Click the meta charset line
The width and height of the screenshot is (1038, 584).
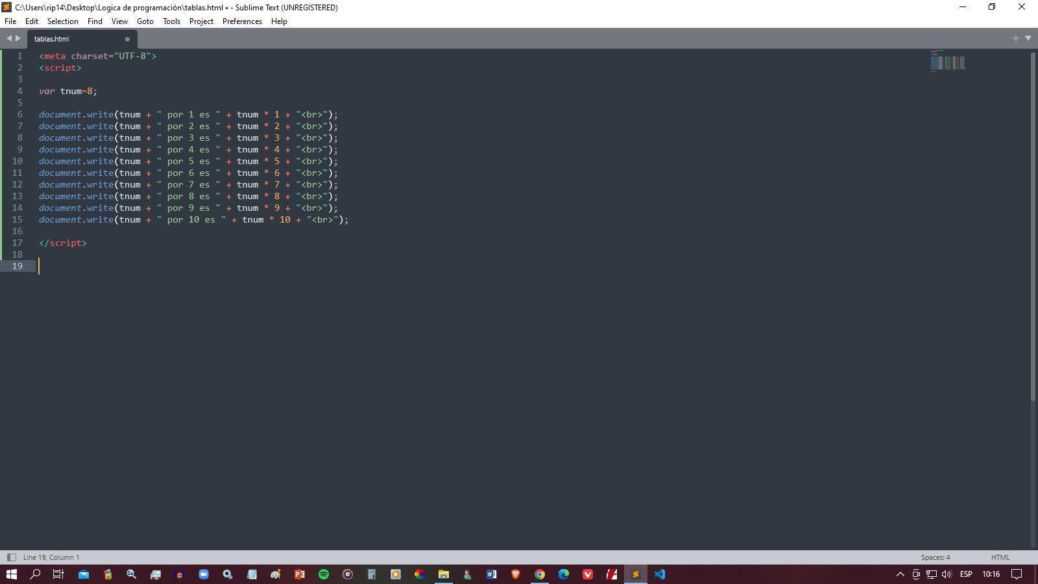point(97,56)
